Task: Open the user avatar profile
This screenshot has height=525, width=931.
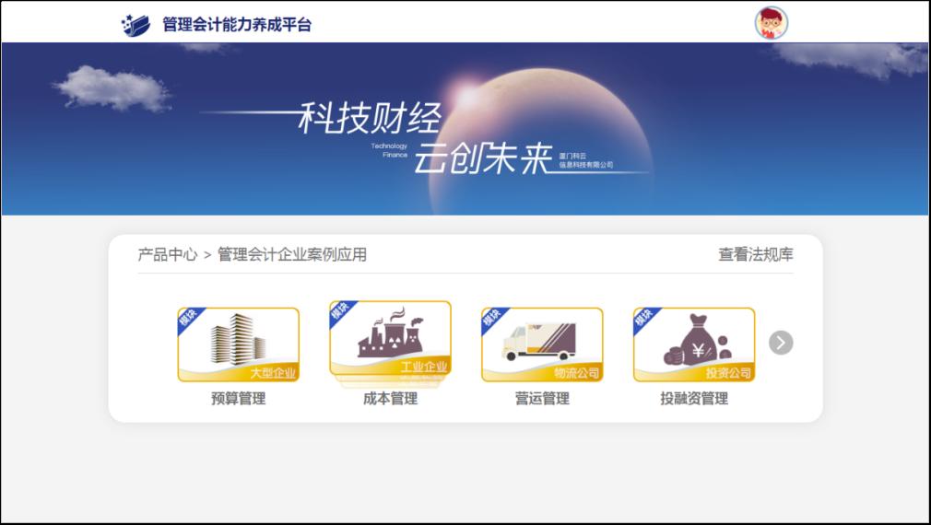Action: pos(771,23)
